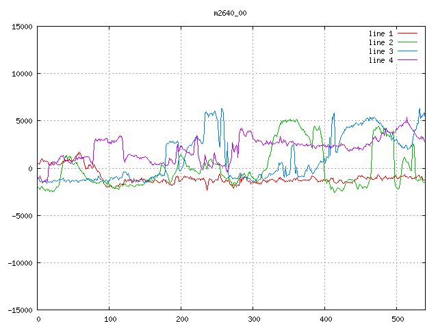Select the line 2 legend label

coord(381,42)
